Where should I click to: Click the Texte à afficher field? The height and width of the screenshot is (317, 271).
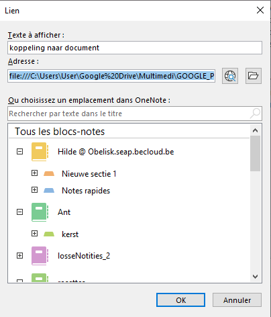(x=135, y=48)
